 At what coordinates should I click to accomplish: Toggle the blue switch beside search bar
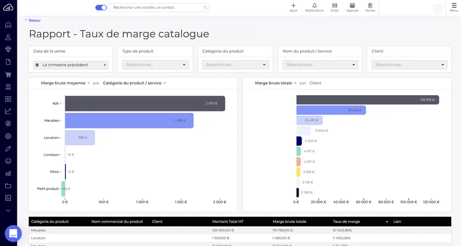pyautogui.click(x=101, y=8)
